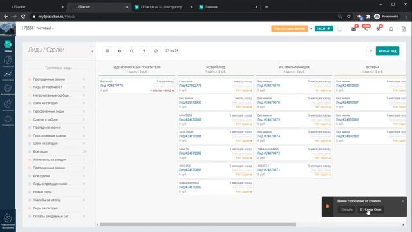Close the Главная browser tab

[256, 7]
